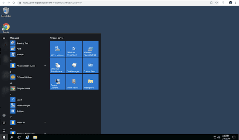Bookmark this page with the star icon
Viewport: 239px width, 140px height.
pos(216,3)
